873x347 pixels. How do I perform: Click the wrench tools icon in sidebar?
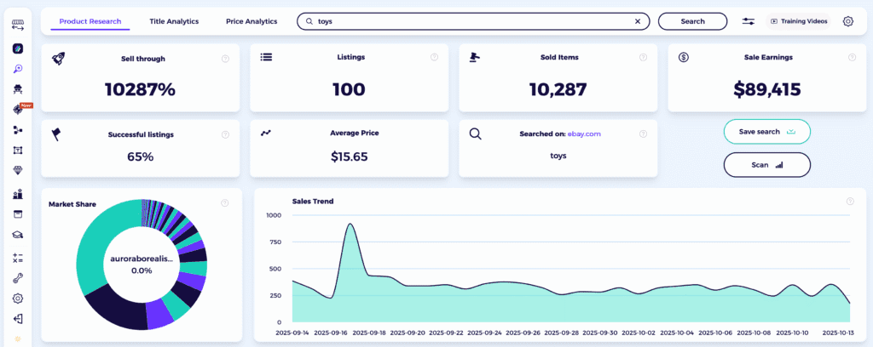click(x=18, y=277)
